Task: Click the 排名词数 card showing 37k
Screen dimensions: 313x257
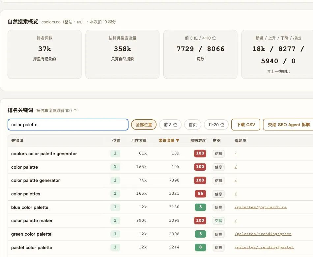Action: tap(44, 54)
